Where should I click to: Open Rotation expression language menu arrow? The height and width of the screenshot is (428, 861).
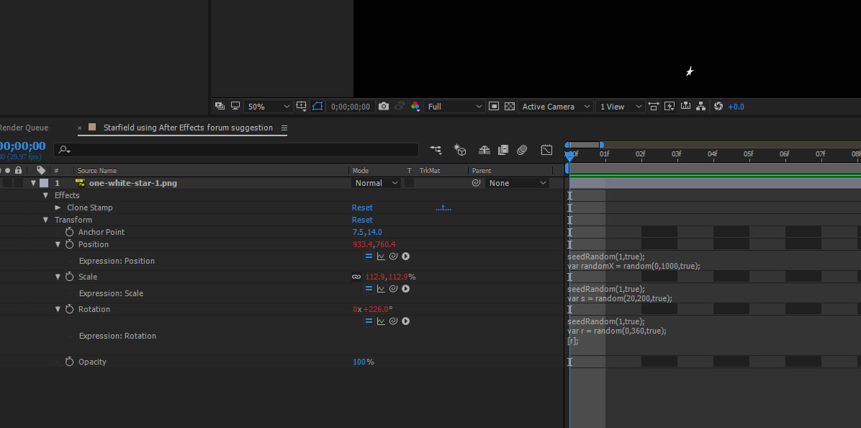pos(406,321)
